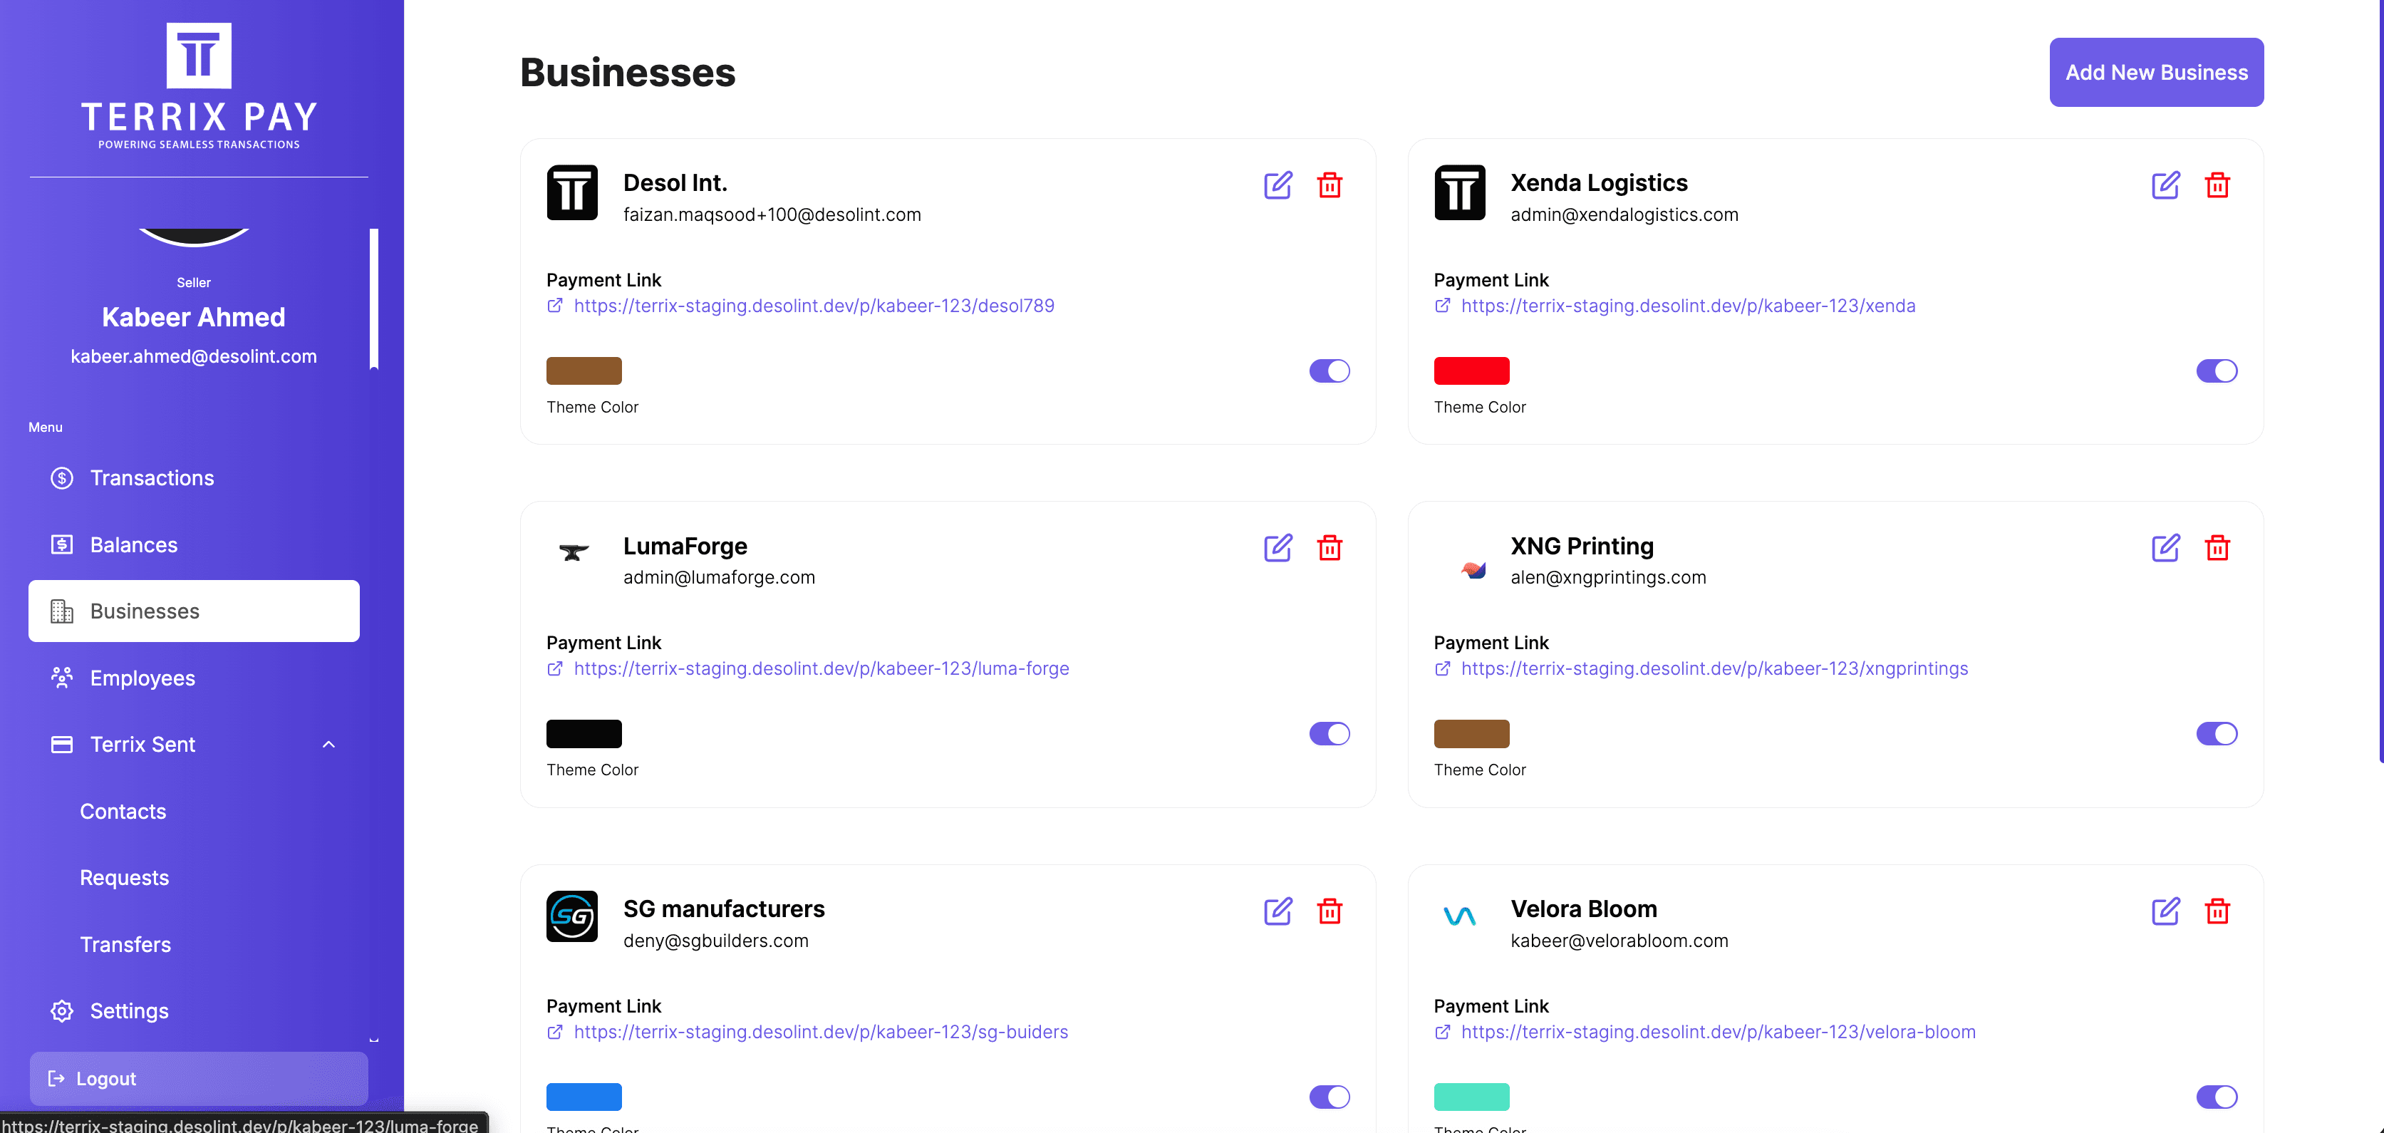Screen dimensions: 2384x1133
Task: Select Businesses in the sidebar menu
Action: [x=193, y=611]
